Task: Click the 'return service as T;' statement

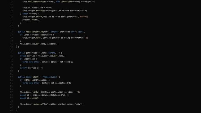Action: tap(31, 68)
